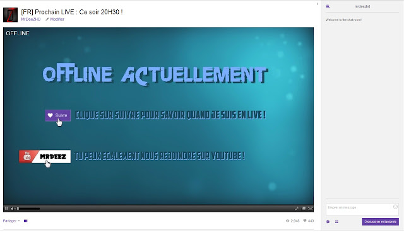The image size is (404, 252).
Task: Open the emoticon picker in chat
Action: coord(395,207)
